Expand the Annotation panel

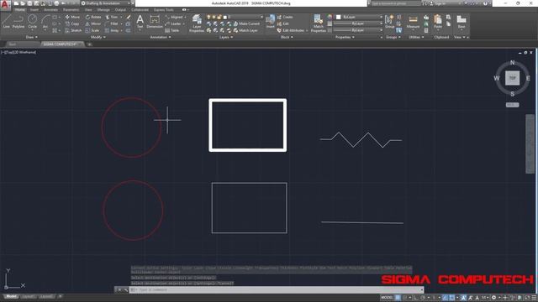(x=161, y=37)
